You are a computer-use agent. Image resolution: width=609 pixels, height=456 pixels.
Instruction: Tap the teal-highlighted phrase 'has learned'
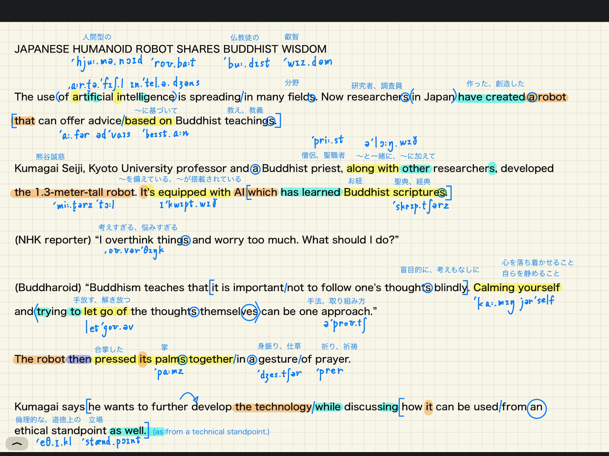pos(310,193)
